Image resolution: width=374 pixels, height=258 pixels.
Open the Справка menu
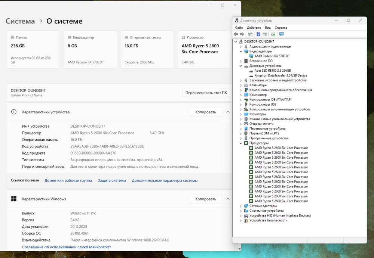coord(281,27)
